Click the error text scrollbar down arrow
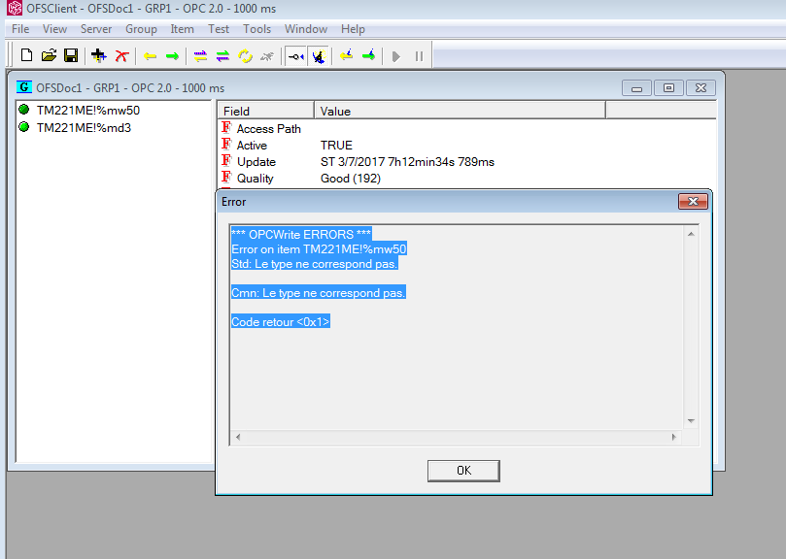 pyautogui.click(x=691, y=421)
